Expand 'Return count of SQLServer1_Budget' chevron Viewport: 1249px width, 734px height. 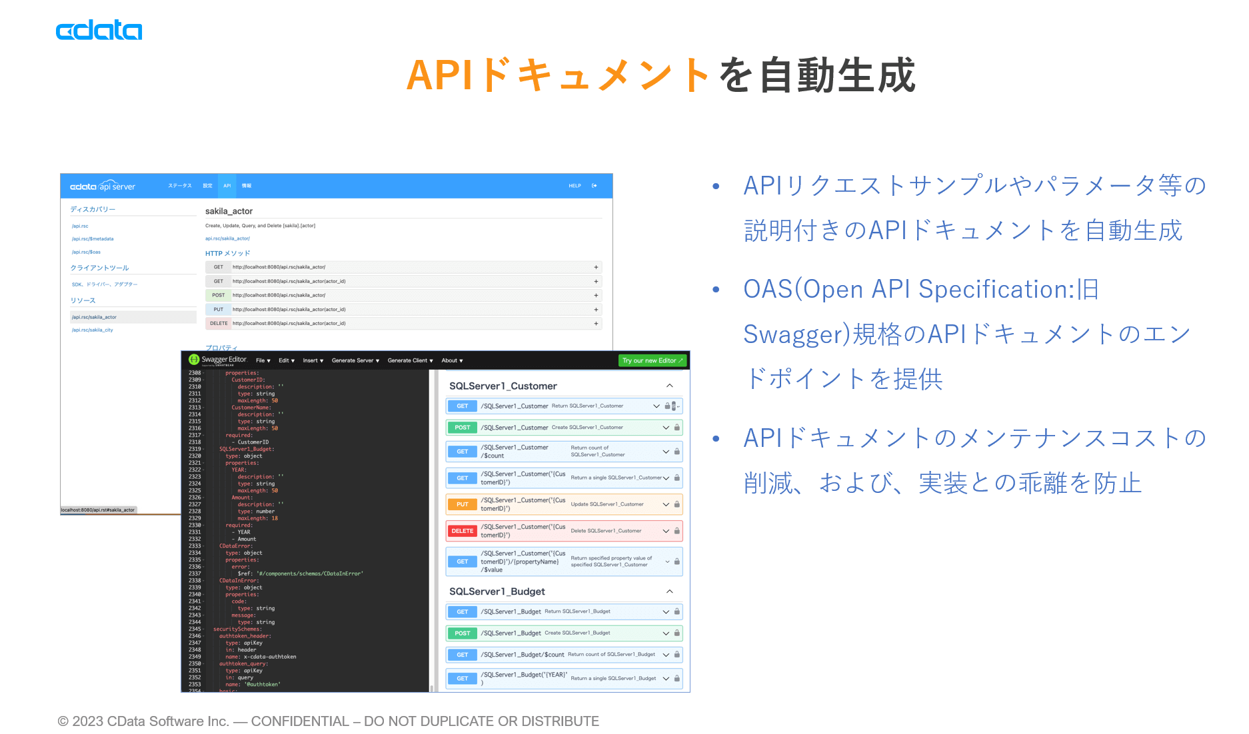click(x=666, y=655)
